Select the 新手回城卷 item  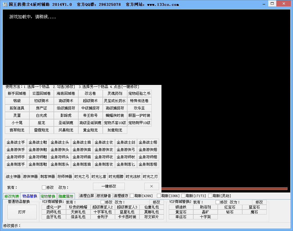pyautogui.click(x=17, y=94)
